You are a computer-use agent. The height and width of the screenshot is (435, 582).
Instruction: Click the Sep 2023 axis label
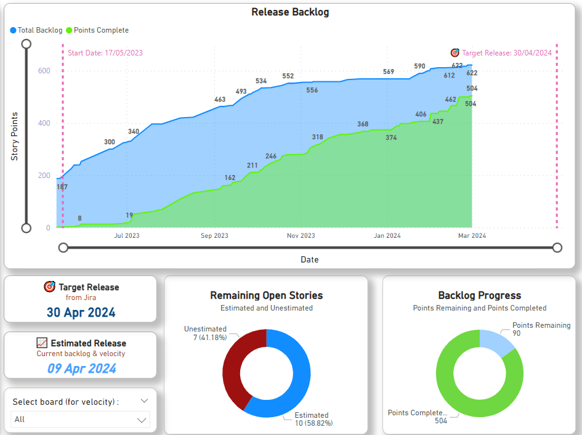coord(214,235)
